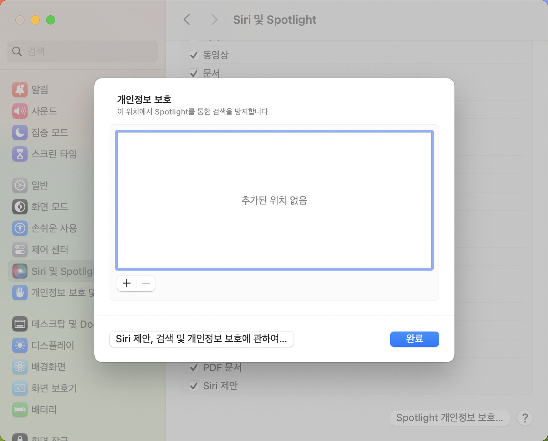This screenshot has height=441, width=548.
Task: Uncheck the 동영상 search result checkbox
Action: 194,55
